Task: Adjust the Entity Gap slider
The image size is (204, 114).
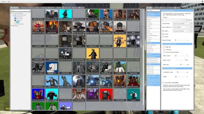Action: tap(181, 65)
